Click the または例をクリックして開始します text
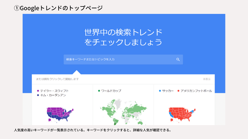The width and height of the screenshot is (248, 139). (x=57, y=79)
